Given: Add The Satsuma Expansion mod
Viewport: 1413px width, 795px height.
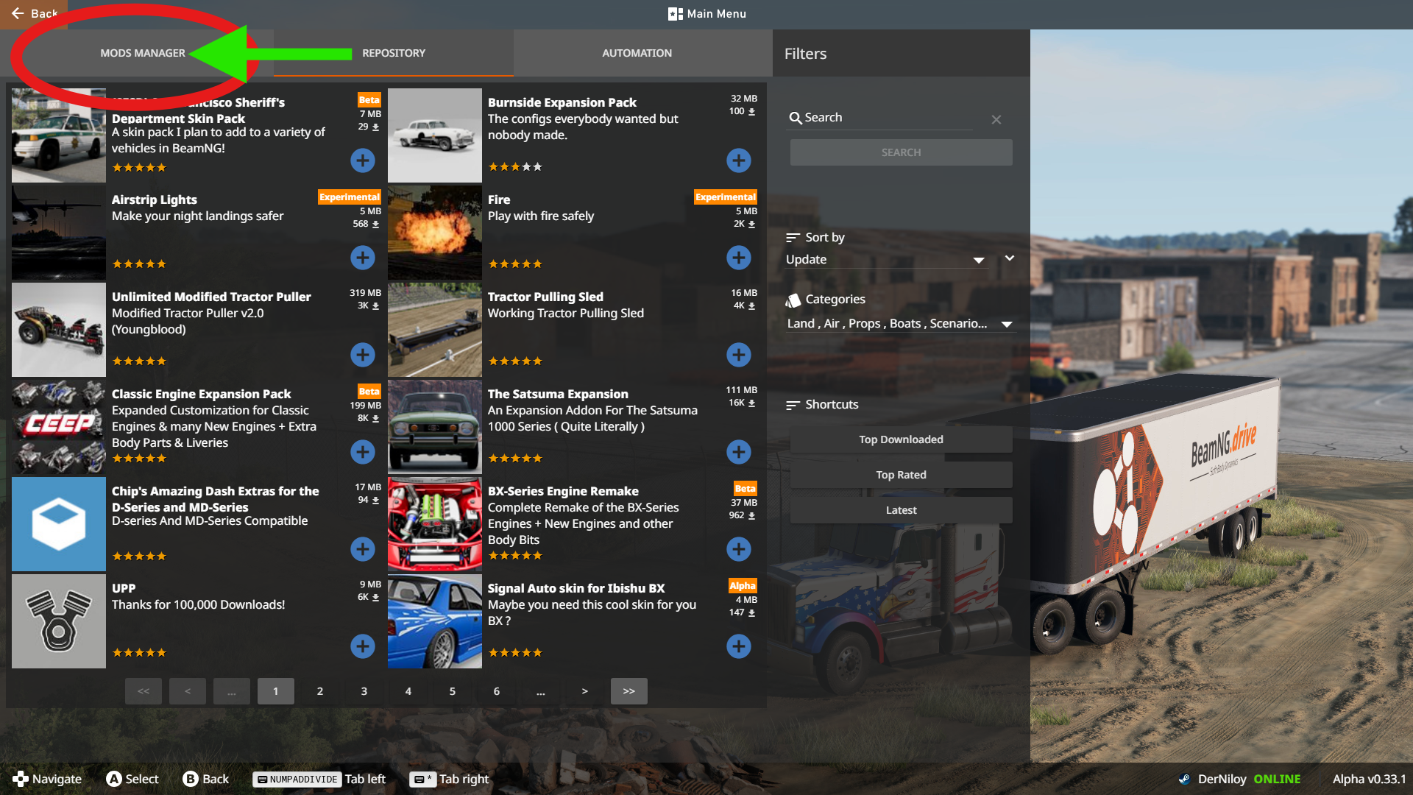Looking at the screenshot, I should click(738, 452).
